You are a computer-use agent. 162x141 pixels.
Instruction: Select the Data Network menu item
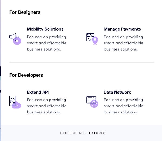click(x=117, y=92)
